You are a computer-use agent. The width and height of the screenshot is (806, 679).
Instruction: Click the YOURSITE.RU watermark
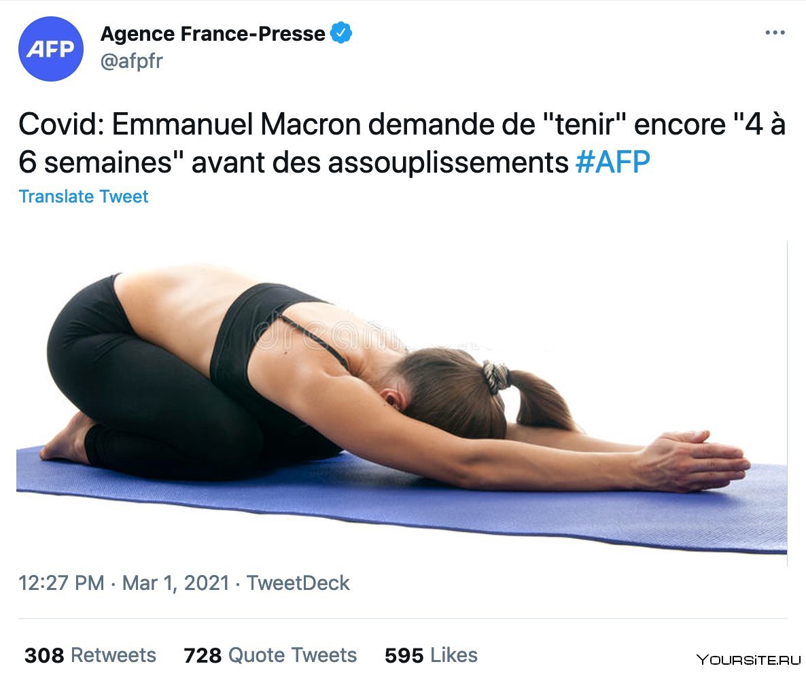click(748, 660)
